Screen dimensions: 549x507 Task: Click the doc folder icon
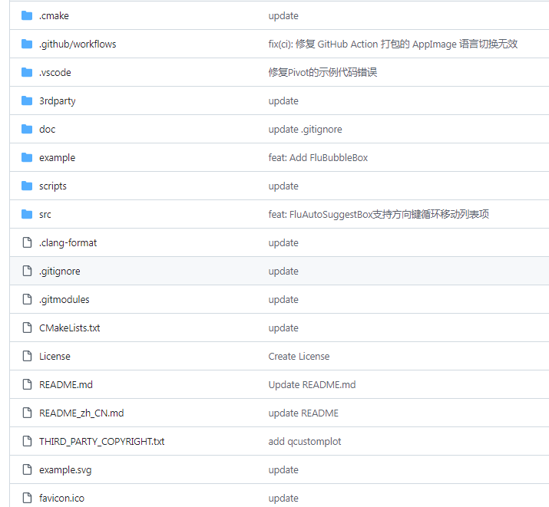(27, 129)
